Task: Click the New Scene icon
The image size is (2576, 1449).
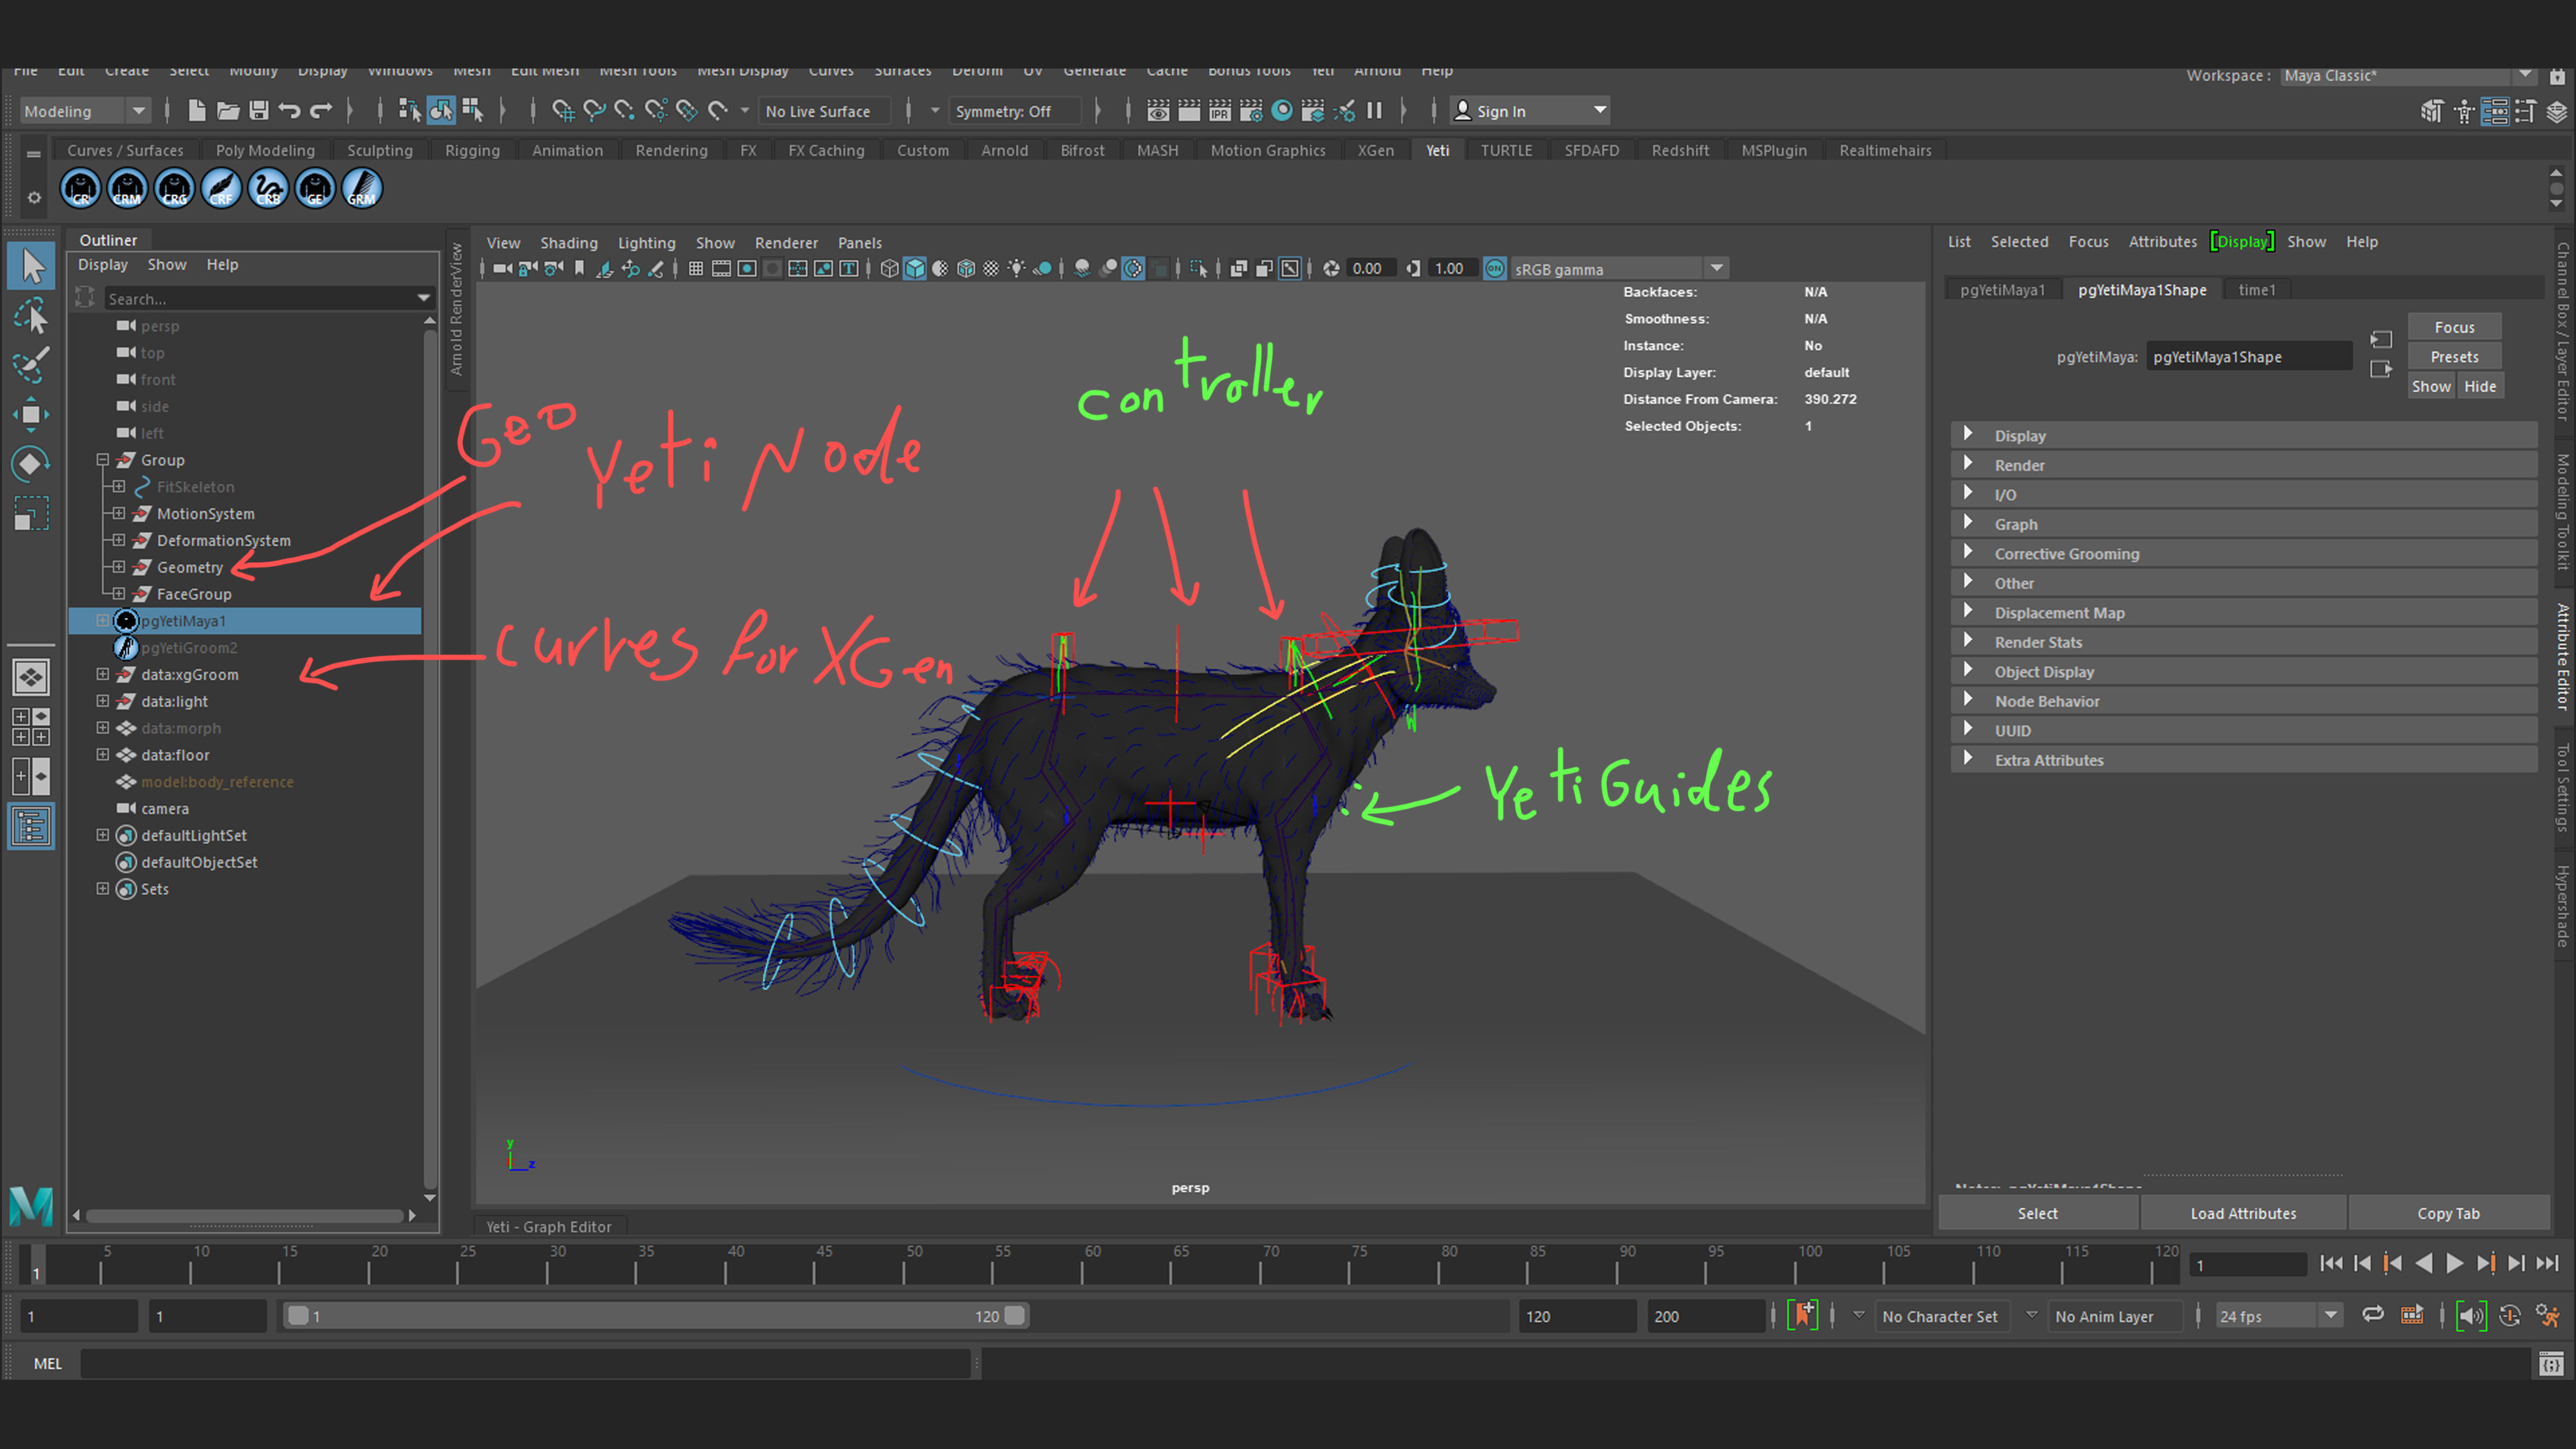Action: point(197,111)
